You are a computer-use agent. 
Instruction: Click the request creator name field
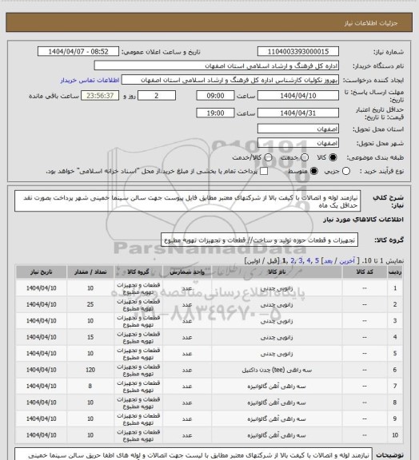[230, 80]
